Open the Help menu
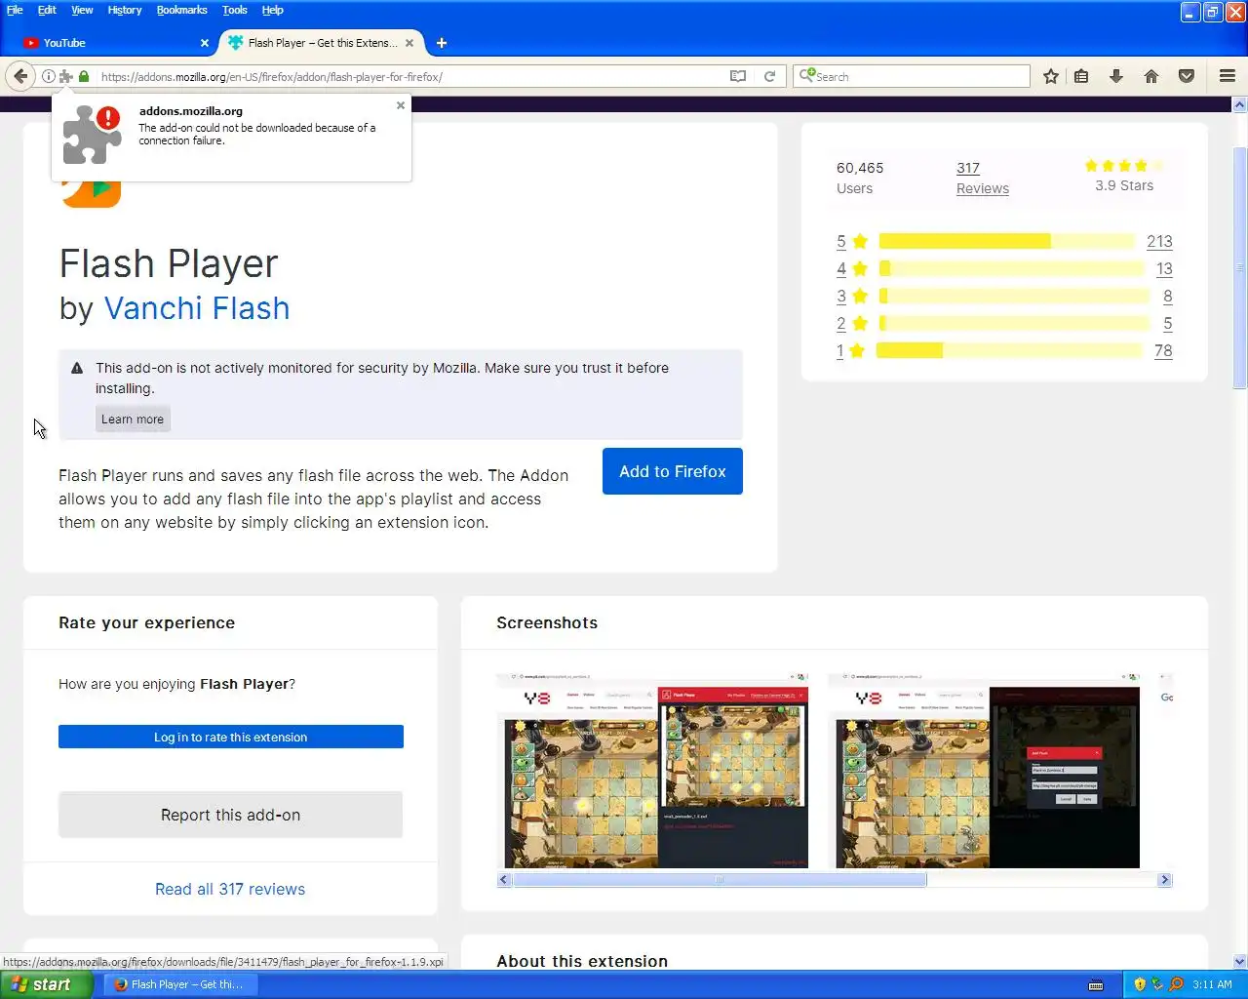The image size is (1248, 999). 273,10
